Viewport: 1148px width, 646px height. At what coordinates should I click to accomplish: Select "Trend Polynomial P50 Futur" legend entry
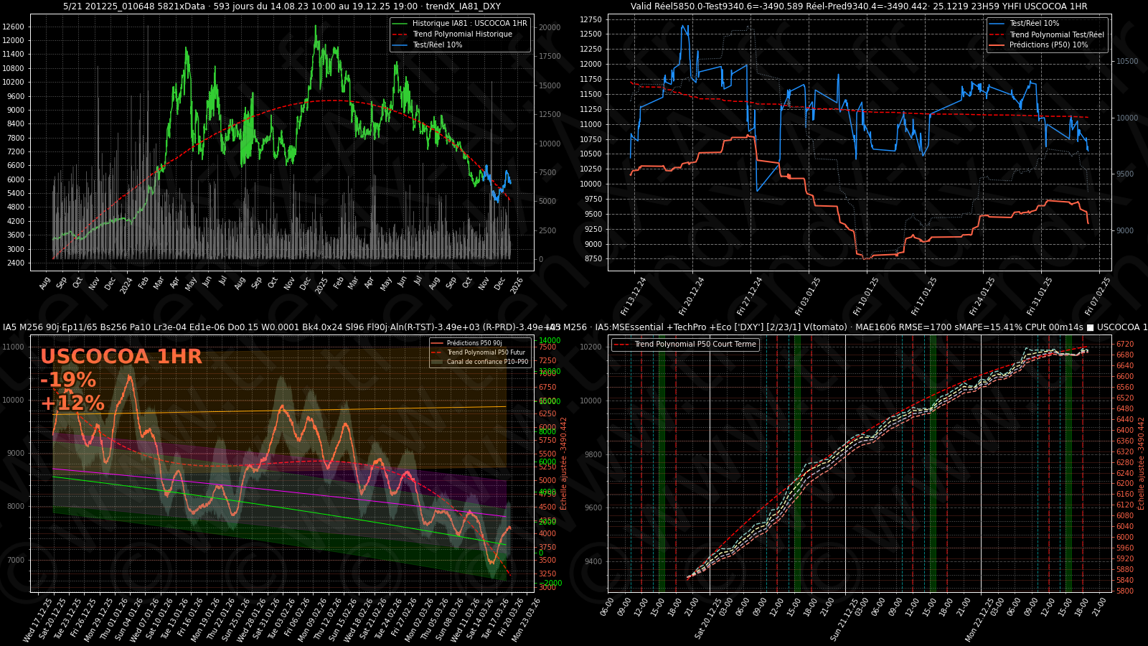486,352
